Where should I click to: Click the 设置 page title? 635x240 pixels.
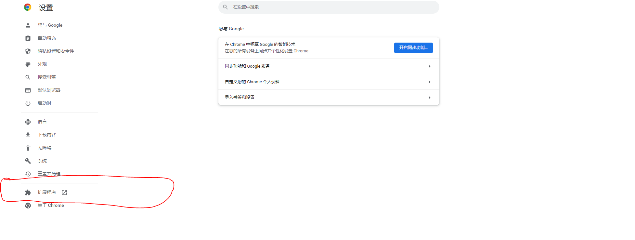point(46,7)
